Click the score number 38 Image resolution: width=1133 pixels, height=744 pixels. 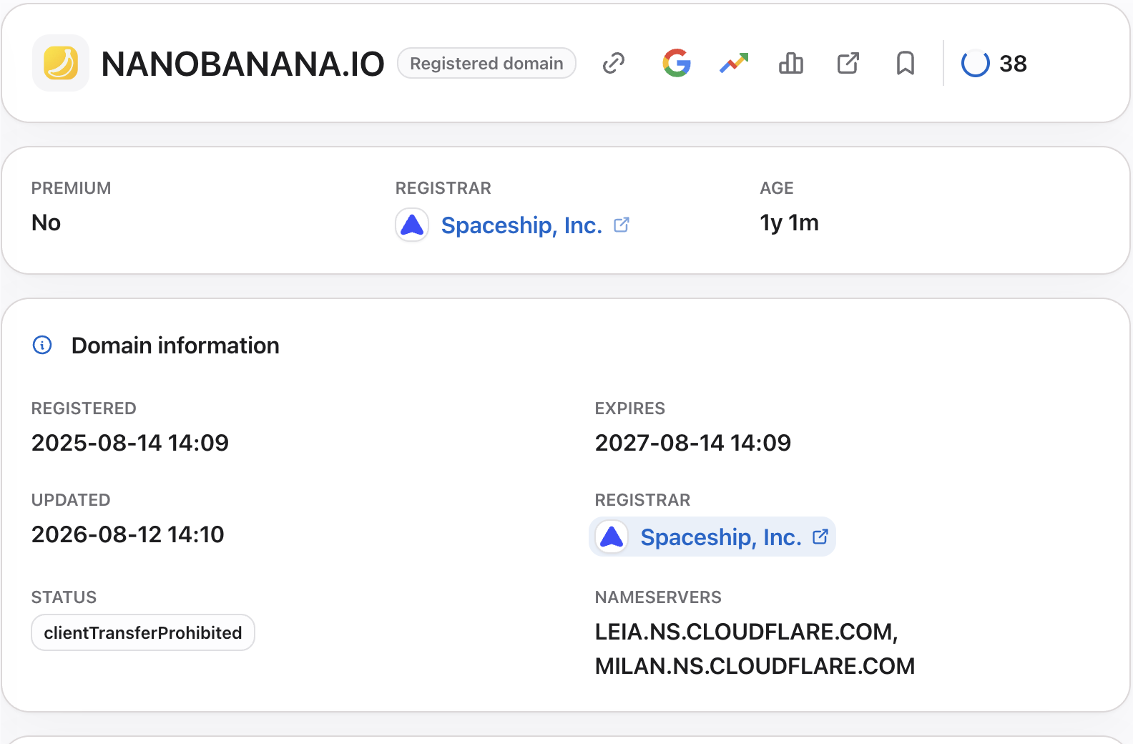[x=1013, y=64]
